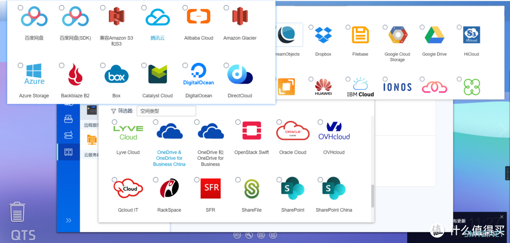The height and width of the screenshot is (243, 510).
Task: Click the NAS device icon in list
Action: 92,110
